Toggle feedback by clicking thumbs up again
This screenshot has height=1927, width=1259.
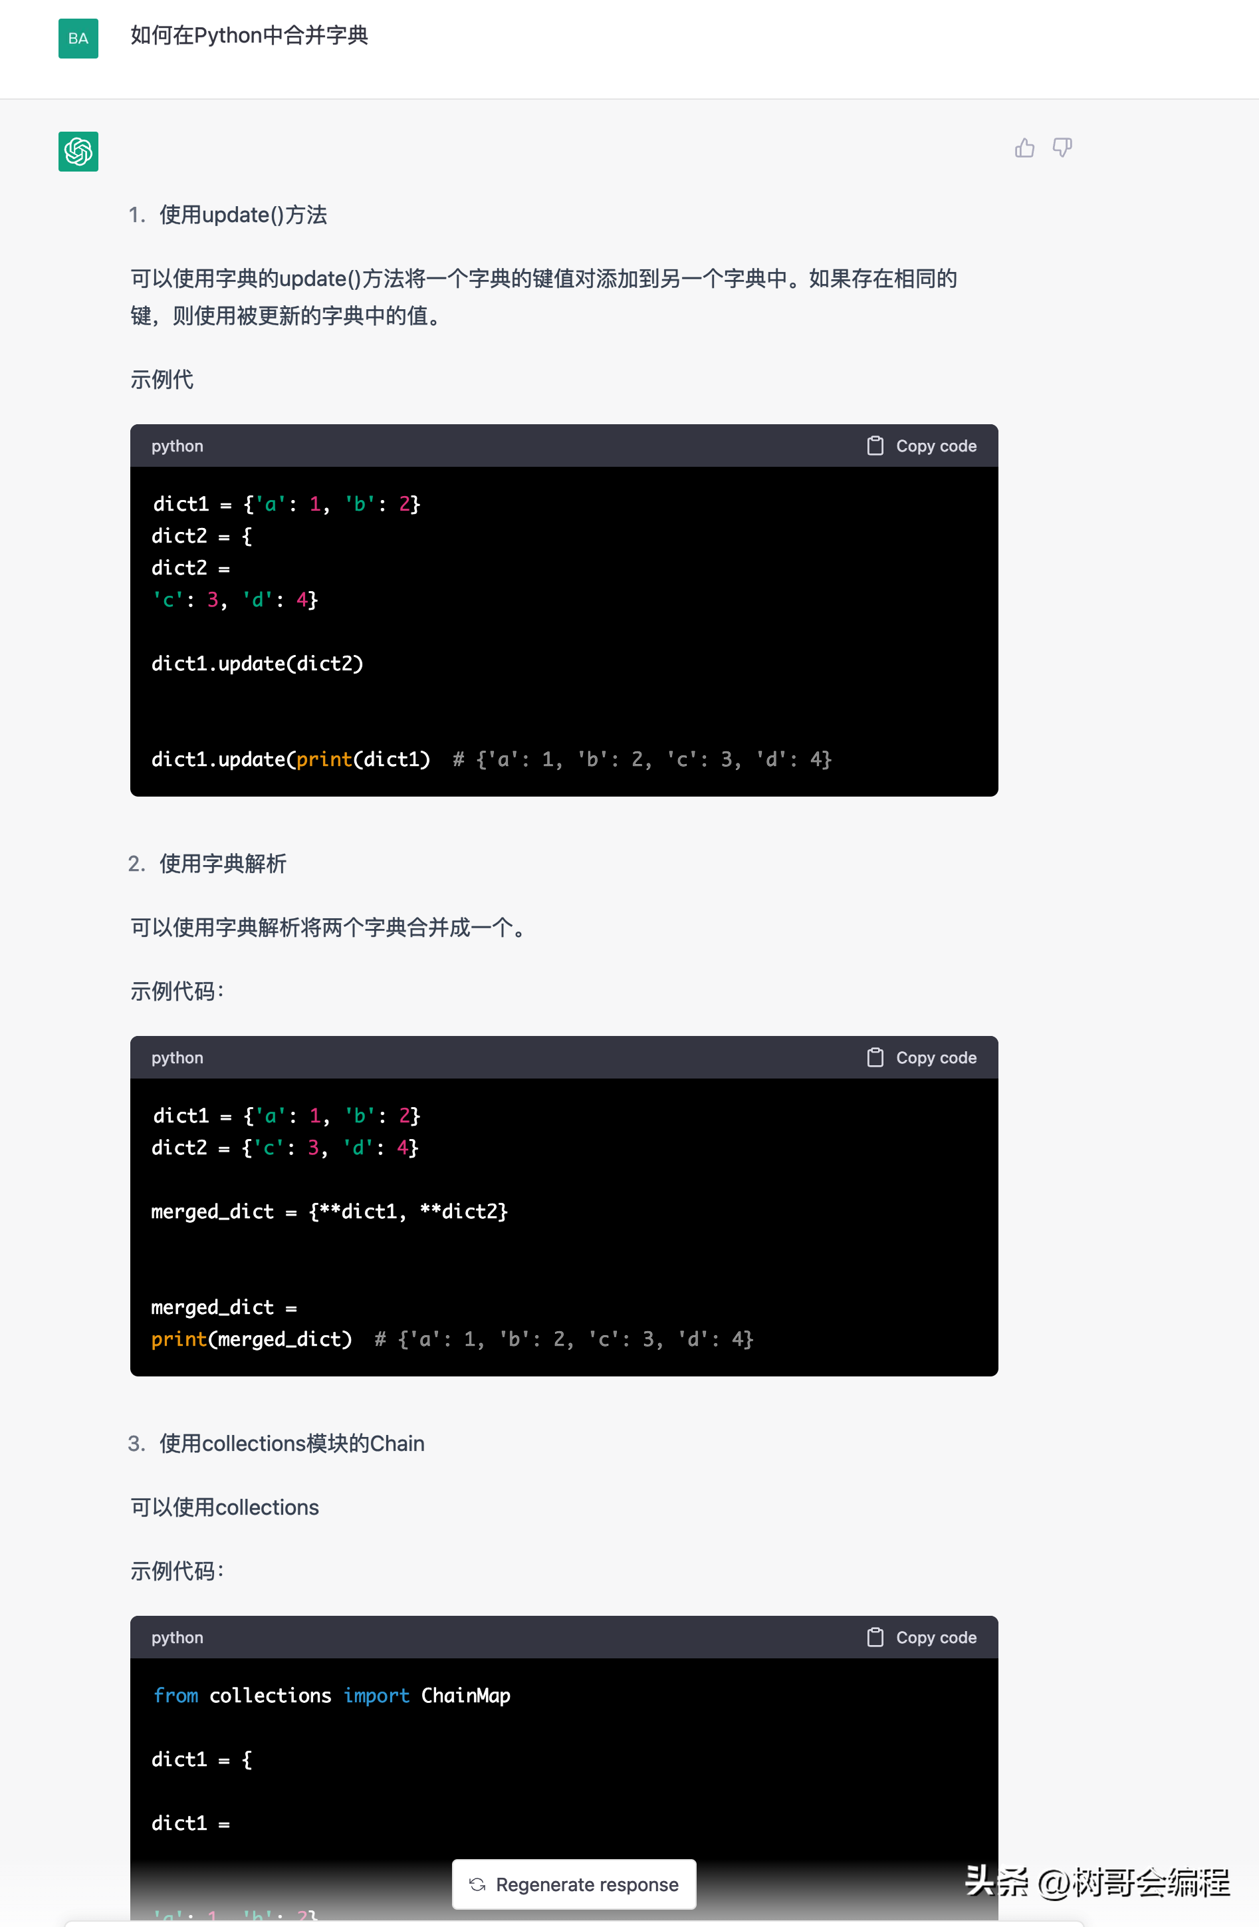1025,148
